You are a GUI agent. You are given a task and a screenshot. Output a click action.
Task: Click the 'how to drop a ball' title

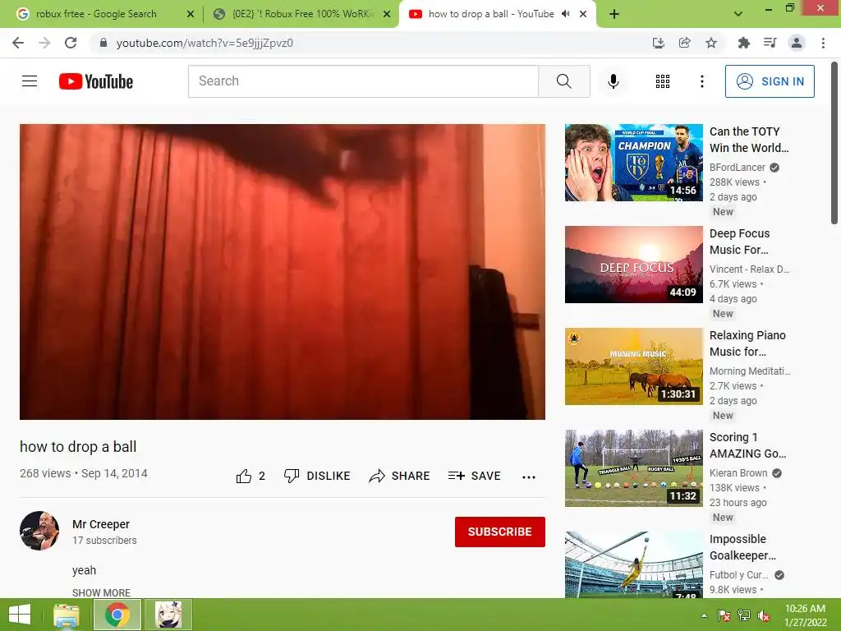pyautogui.click(x=78, y=446)
